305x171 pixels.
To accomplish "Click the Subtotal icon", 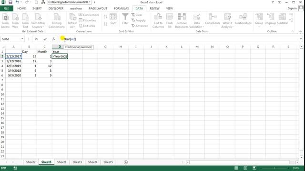I will pyautogui.click(x=282, y=19).
